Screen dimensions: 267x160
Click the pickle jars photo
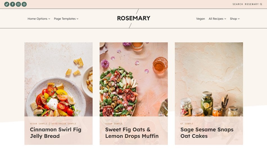click(209, 79)
